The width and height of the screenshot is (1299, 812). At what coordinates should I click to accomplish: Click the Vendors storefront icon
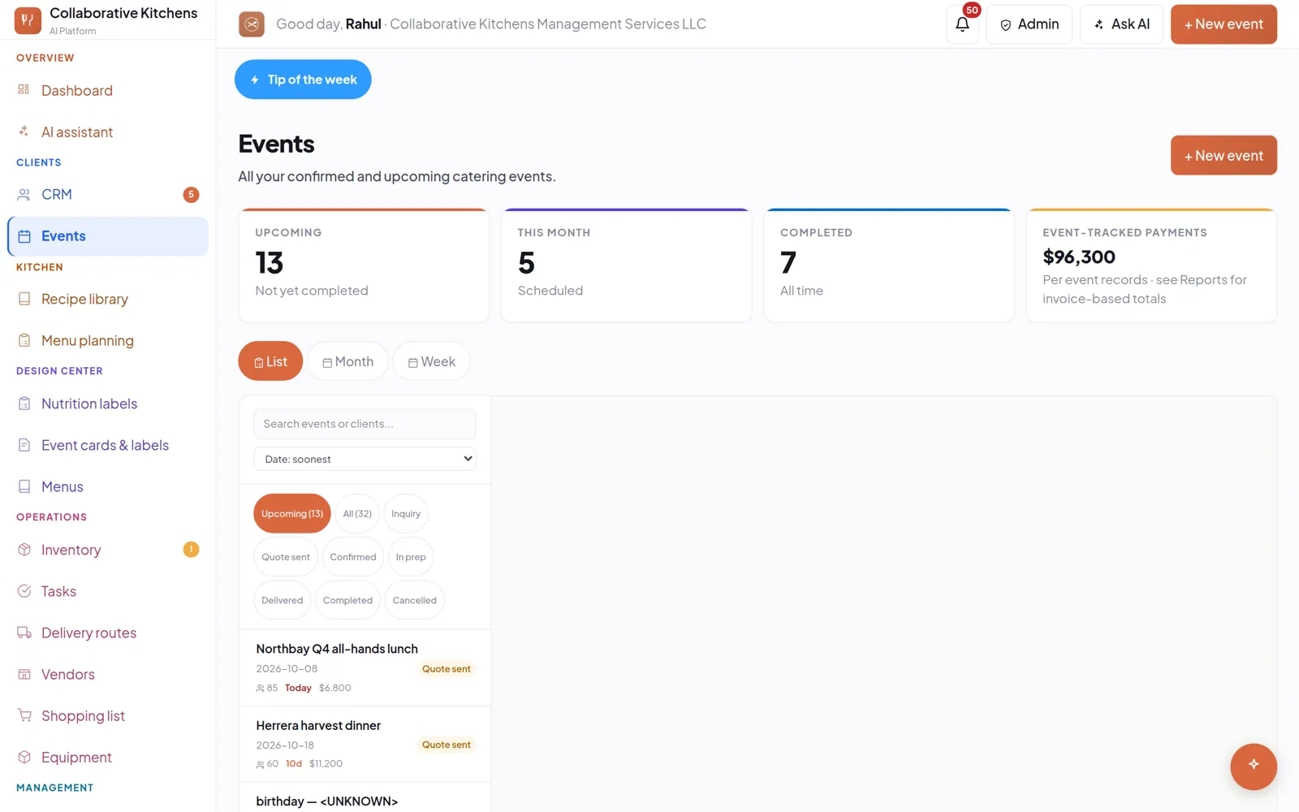coord(24,674)
